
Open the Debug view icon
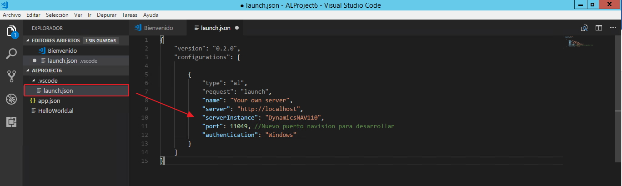11,99
